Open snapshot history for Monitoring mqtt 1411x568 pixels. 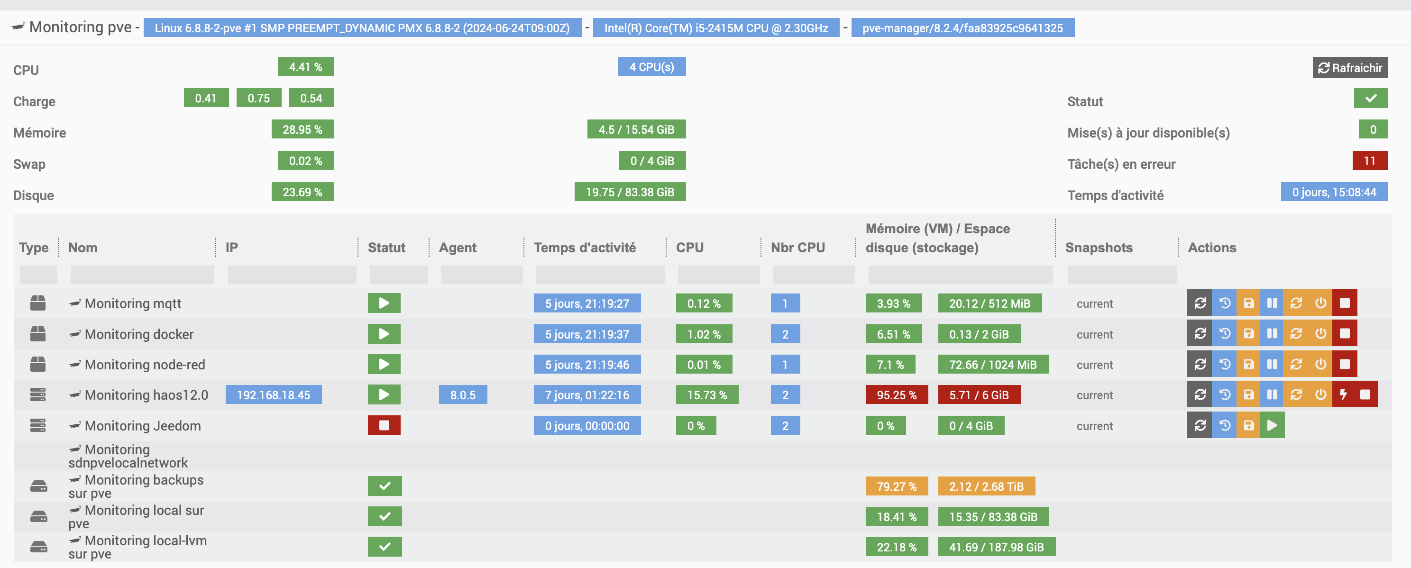click(x=1225, y=303)
